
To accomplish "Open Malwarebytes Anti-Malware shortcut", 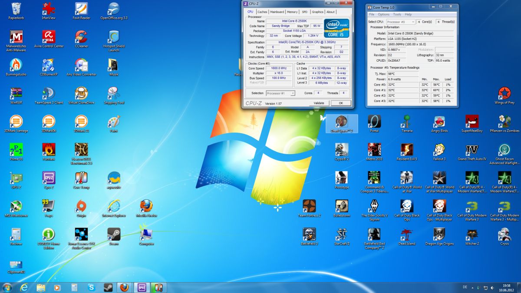I will pos(16,41).
